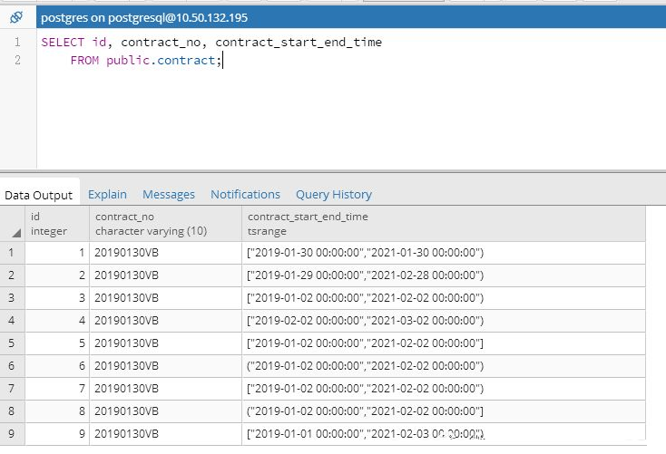Place cursor on public.contract in editor

(161, 60)
